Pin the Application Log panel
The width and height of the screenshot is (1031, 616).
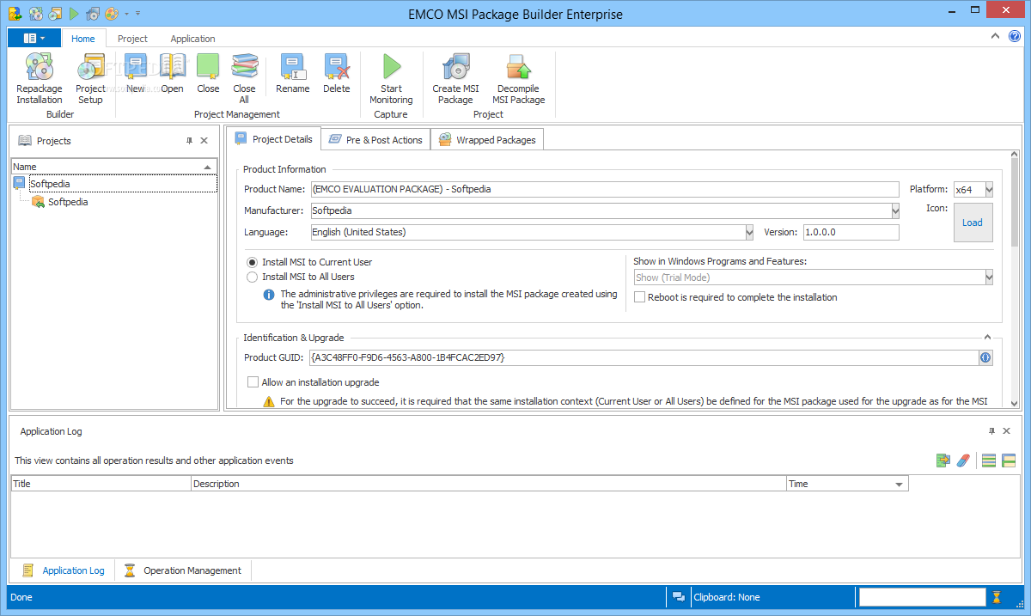(991, 431)
